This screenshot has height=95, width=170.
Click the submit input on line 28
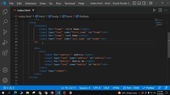click(53, 71)
